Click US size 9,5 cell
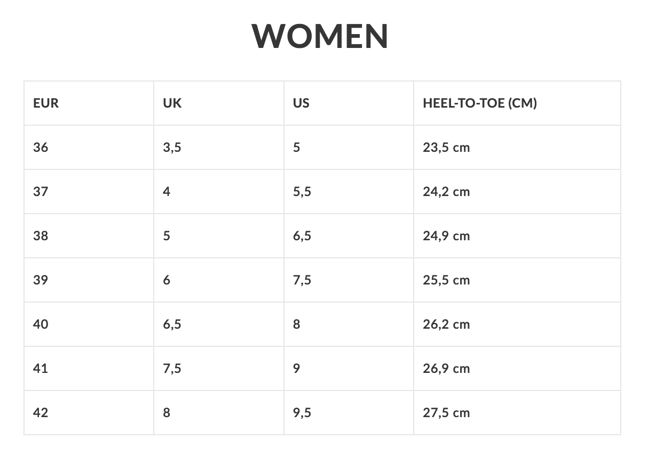Screen dimensions: 648x472 pos(302,413)
